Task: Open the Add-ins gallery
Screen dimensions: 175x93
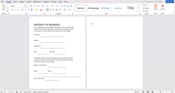Action: (x=155, y=7)
